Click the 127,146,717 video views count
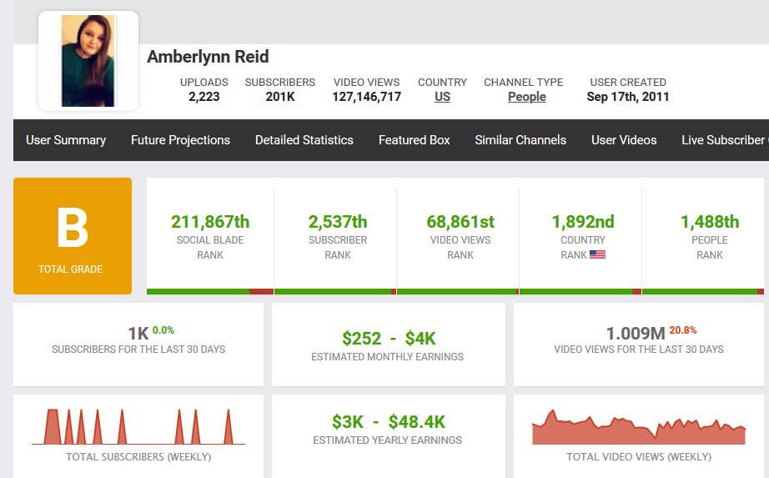This screenshot has width=769, height=478. coord(366,97)
